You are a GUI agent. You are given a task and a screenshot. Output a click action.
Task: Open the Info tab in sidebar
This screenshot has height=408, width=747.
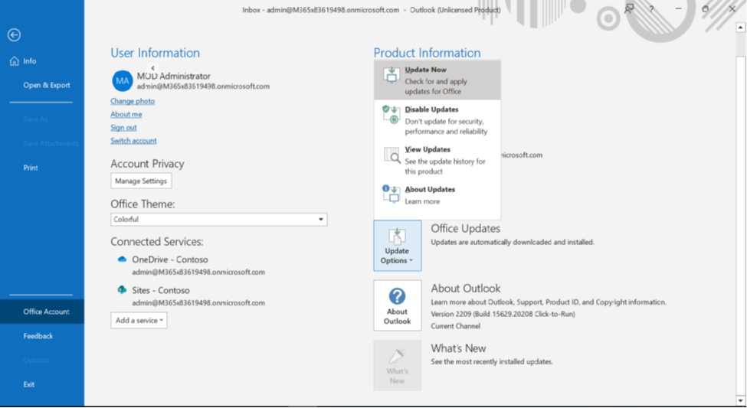click(x=42, y=61)
